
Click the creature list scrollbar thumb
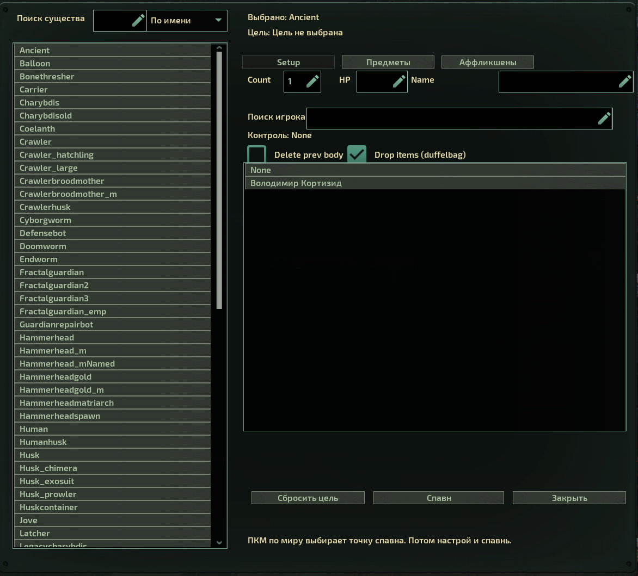point(219,180)
